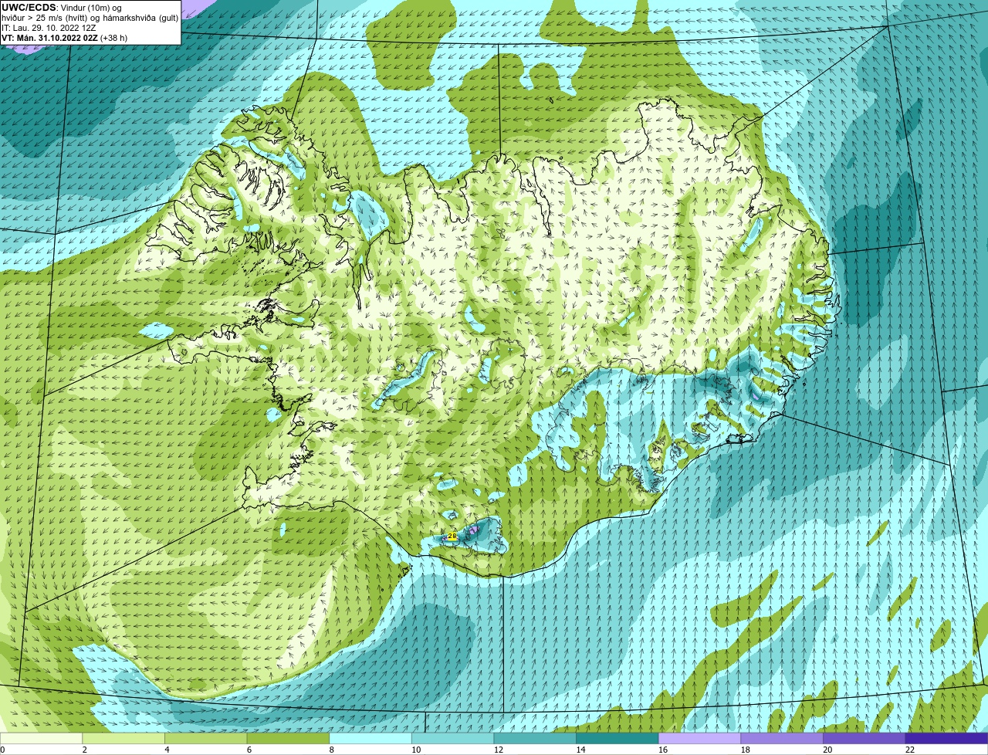This screenshot has height=755, width=988.
Task: Click the '6' tick label on the color scale
Action: pos(249,750)
